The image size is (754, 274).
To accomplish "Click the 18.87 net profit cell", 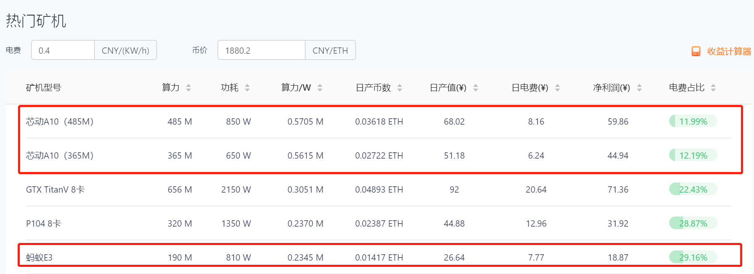I will pyautogui.click(x=618, y=257).
